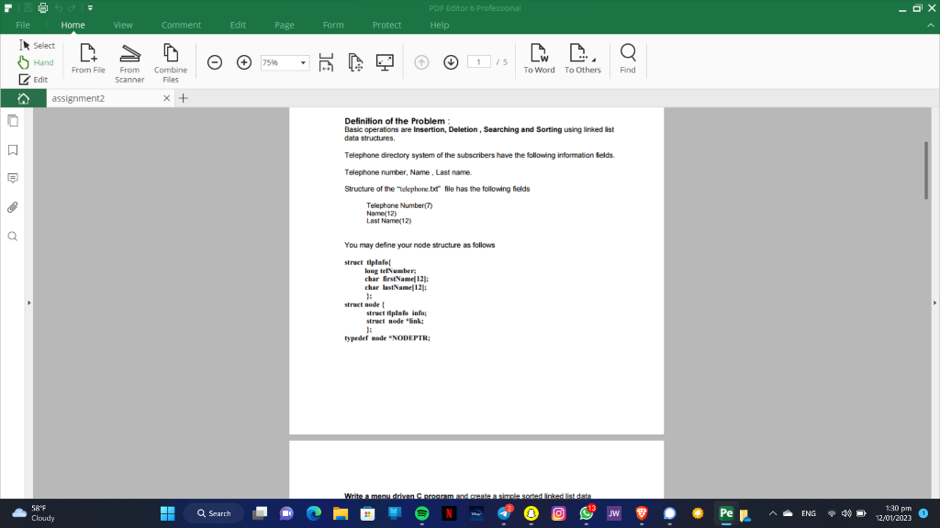Create PDF From Scanner
Viewport: 940px width, 528px height.
tap(129, 63)
